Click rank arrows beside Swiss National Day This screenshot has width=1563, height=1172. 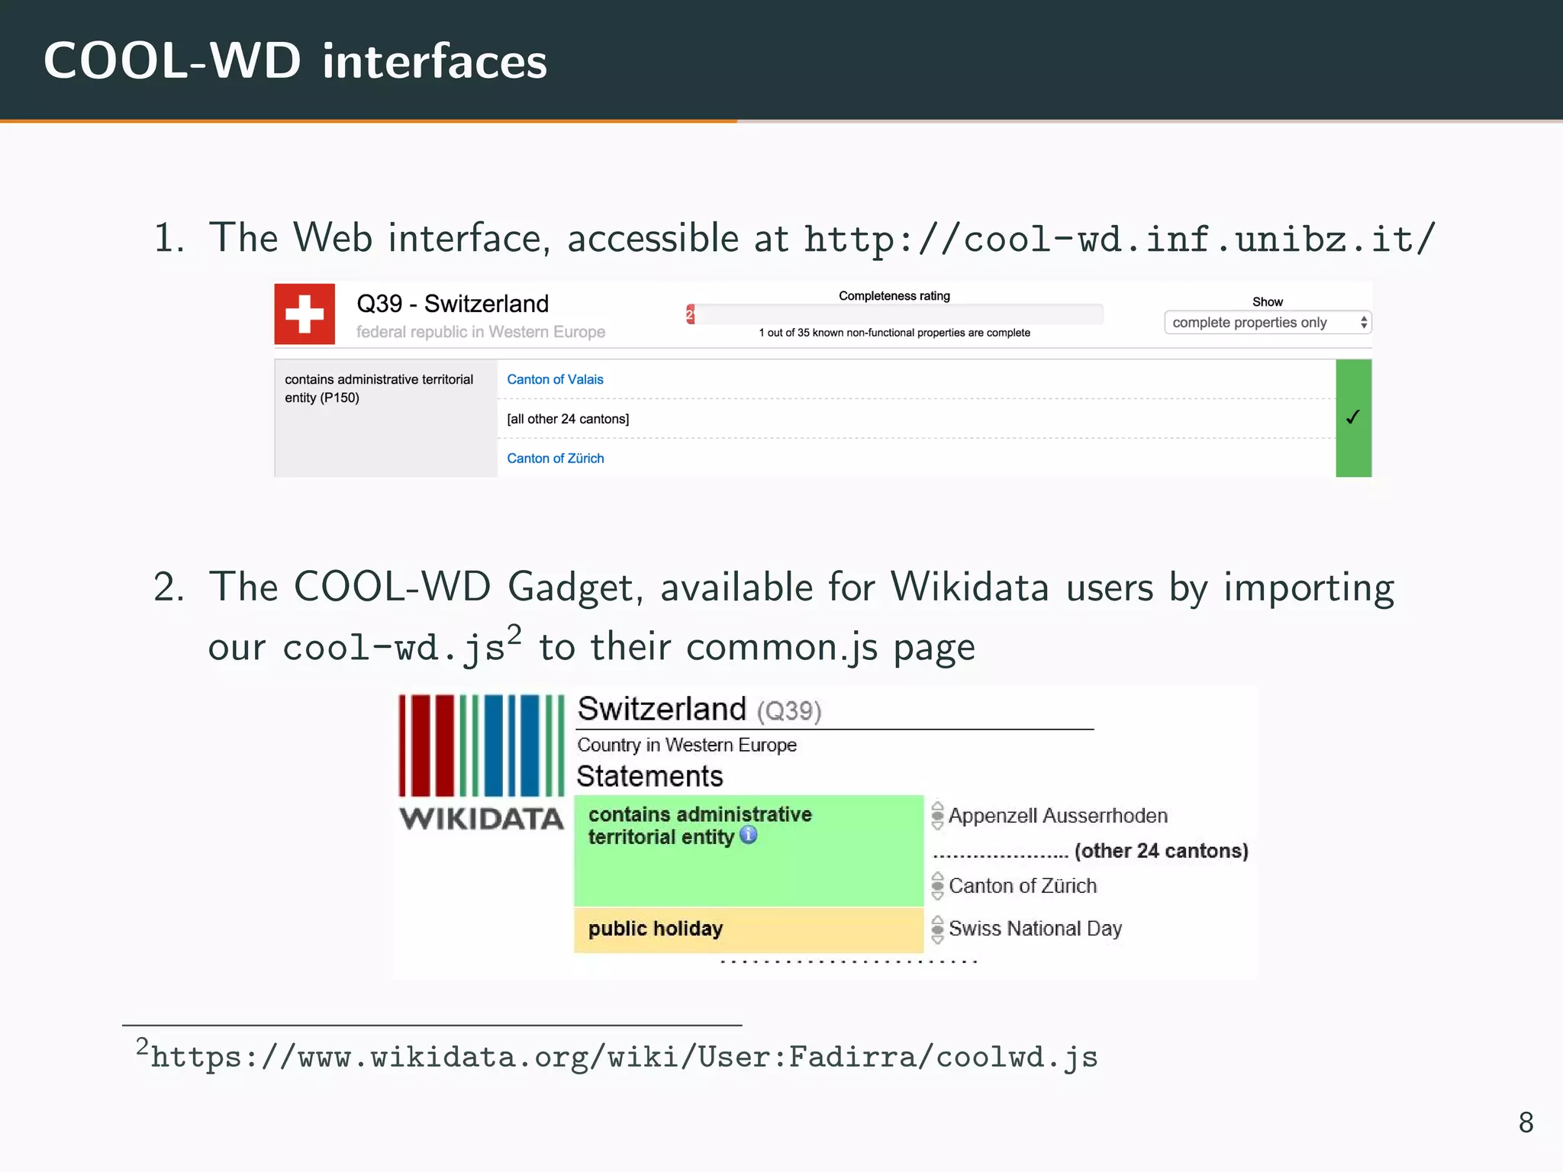pyautogui.click(x=937, y=929)
